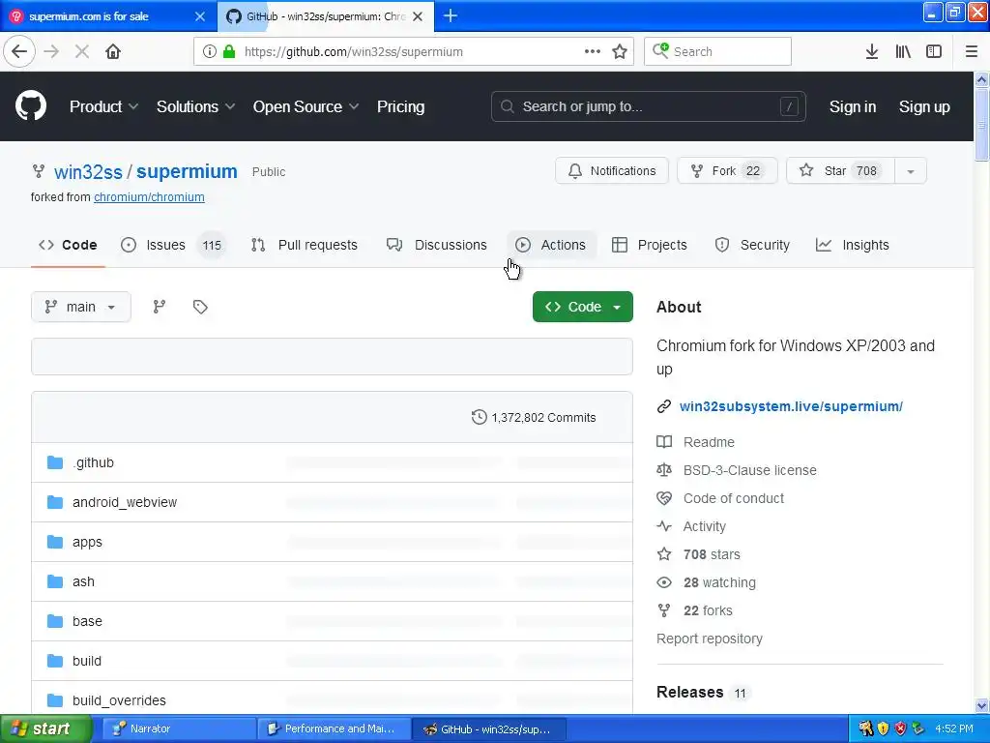View tags via the tag icon
990x743 pixels.
(200, 307)
